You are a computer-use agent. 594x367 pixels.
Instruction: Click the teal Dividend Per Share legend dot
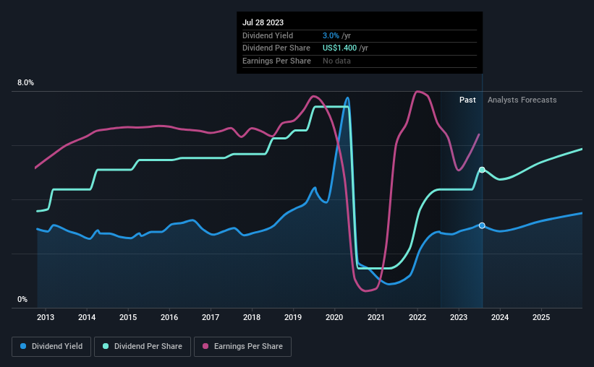point(106,346)
